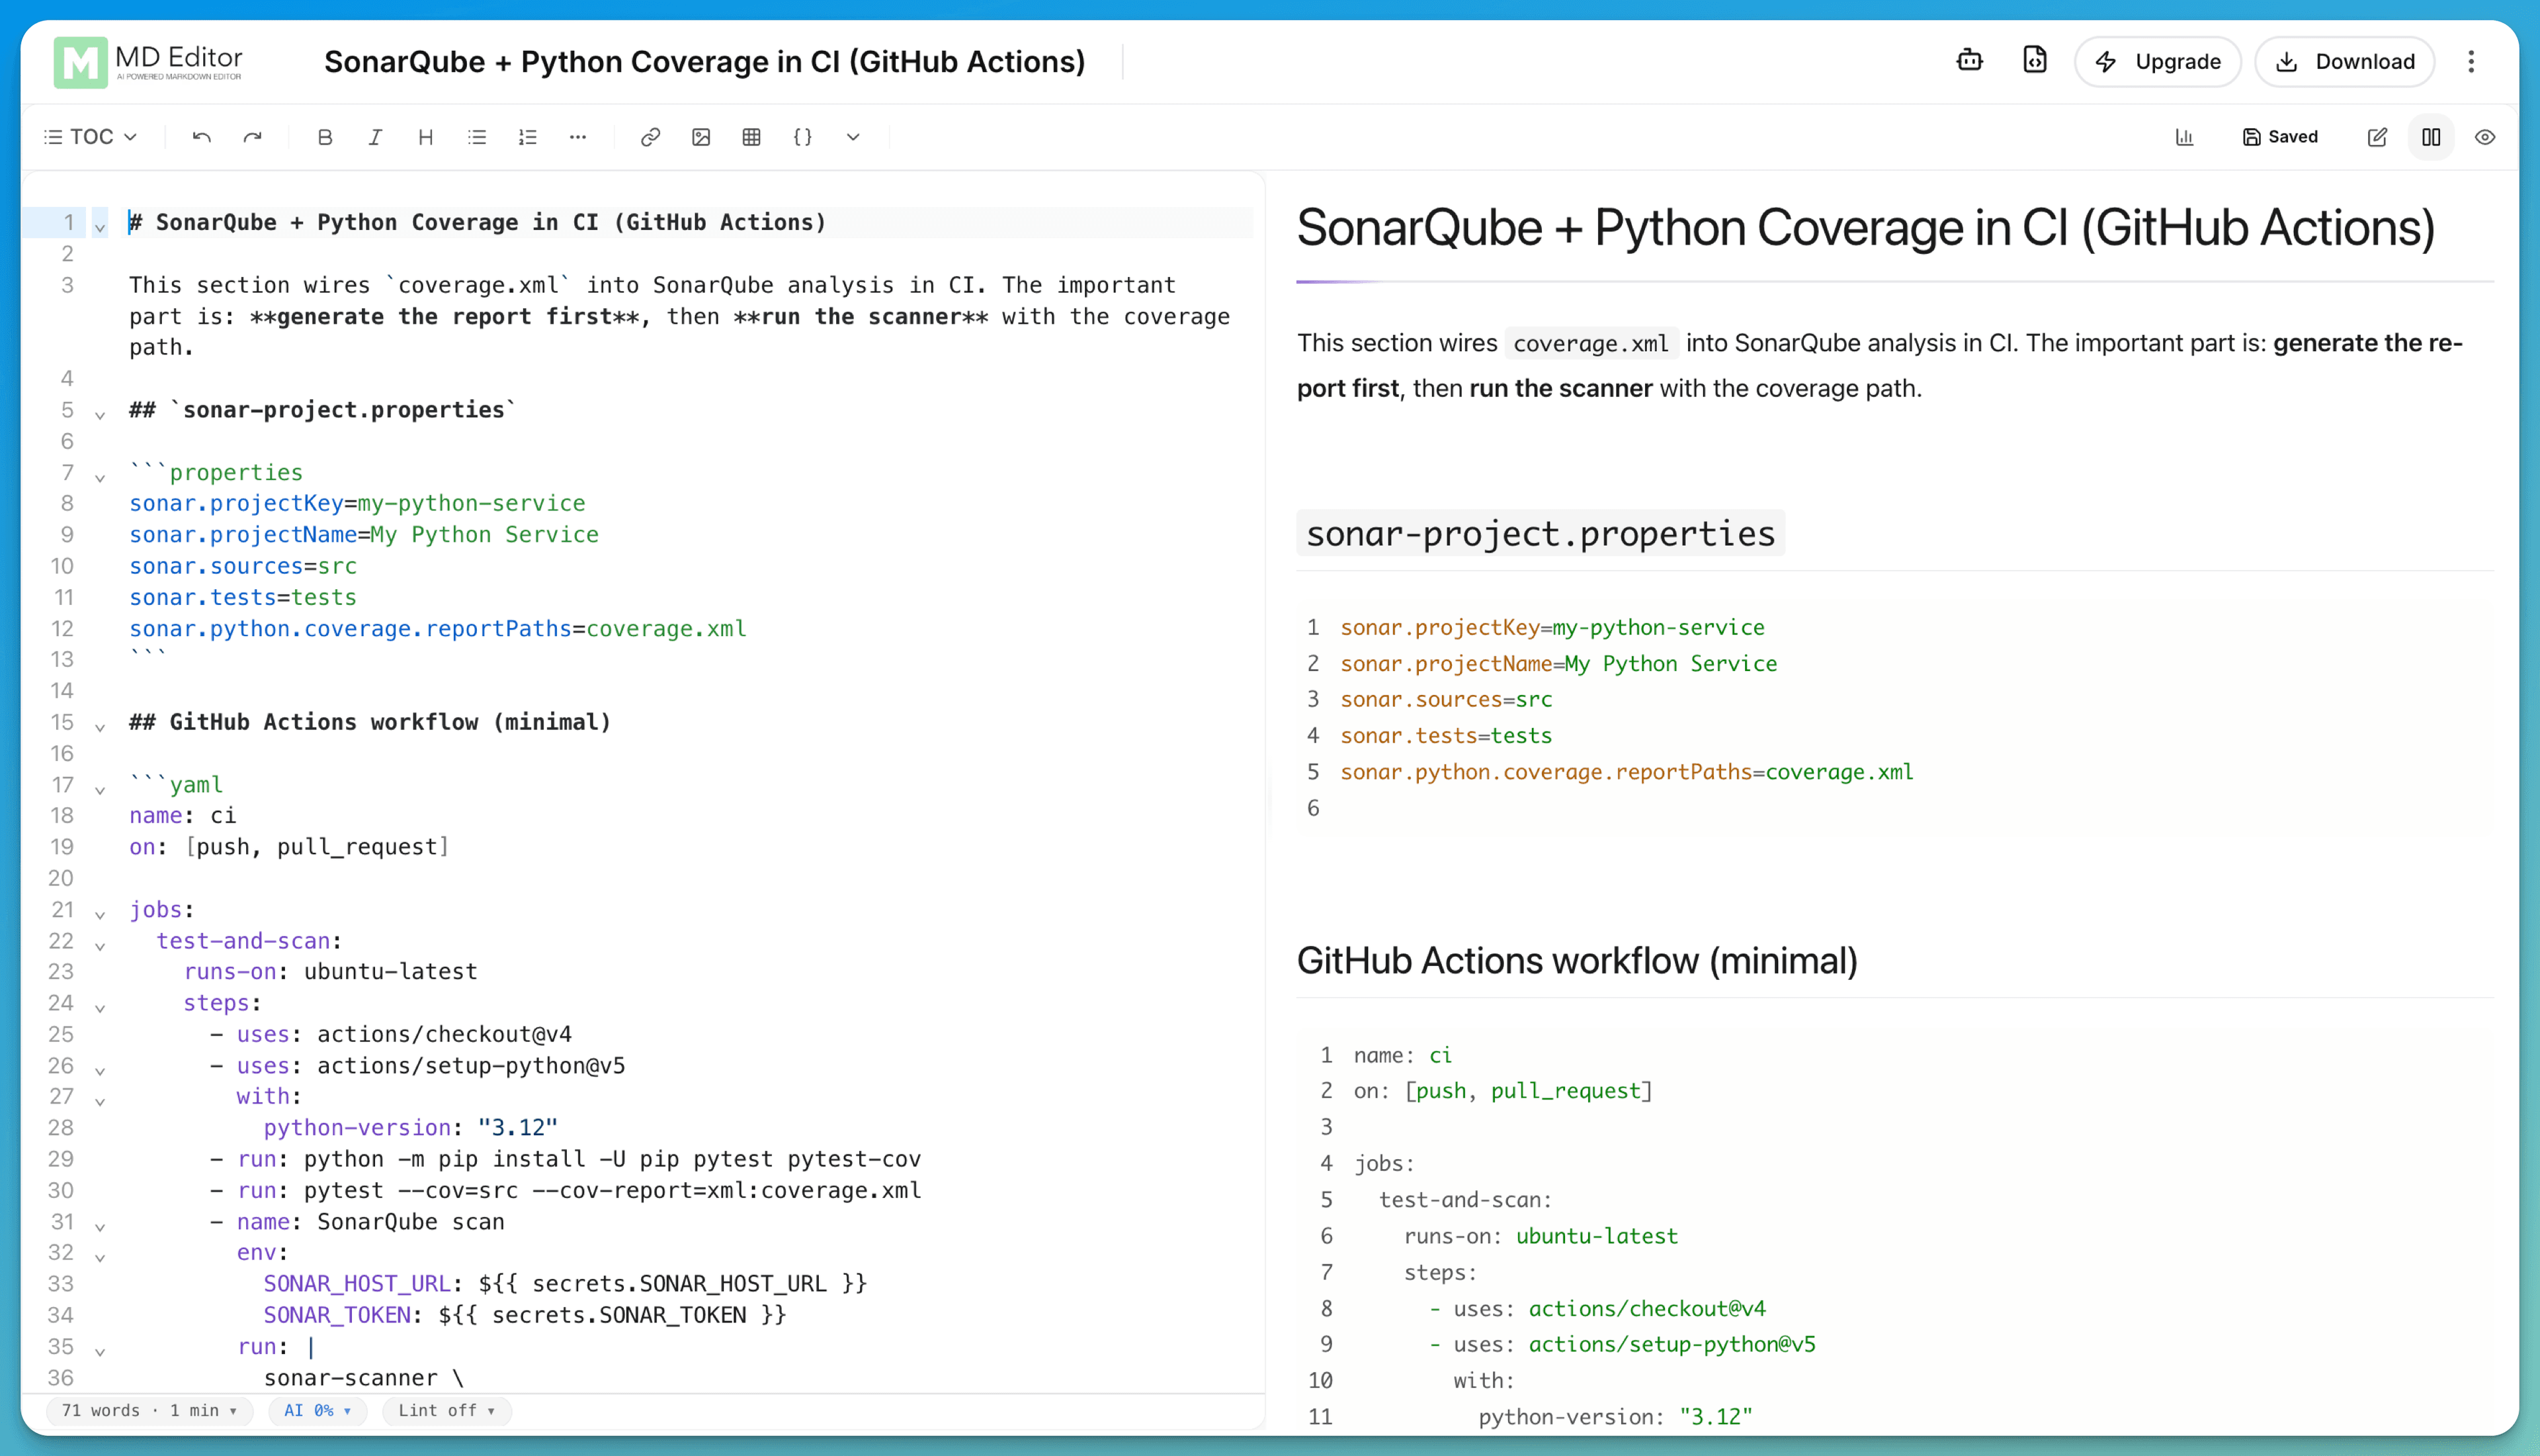Insert a table
This screenshot has width=2540, height=1456.
pyautogui.click(x=751, y=137)
